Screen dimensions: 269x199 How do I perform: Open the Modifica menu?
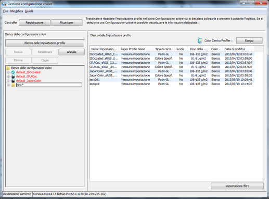click(x=17, y=11)
